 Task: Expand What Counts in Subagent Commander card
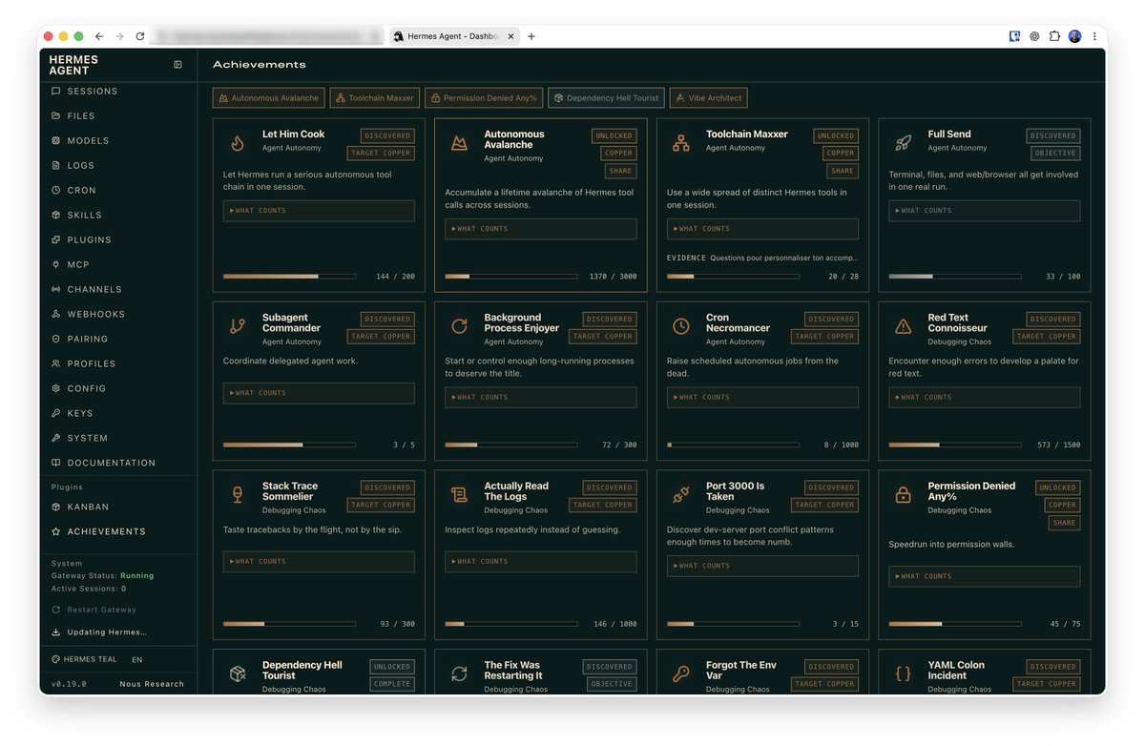point(319,393)
